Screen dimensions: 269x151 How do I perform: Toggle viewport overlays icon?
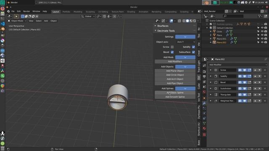click(x=171, y=21)
